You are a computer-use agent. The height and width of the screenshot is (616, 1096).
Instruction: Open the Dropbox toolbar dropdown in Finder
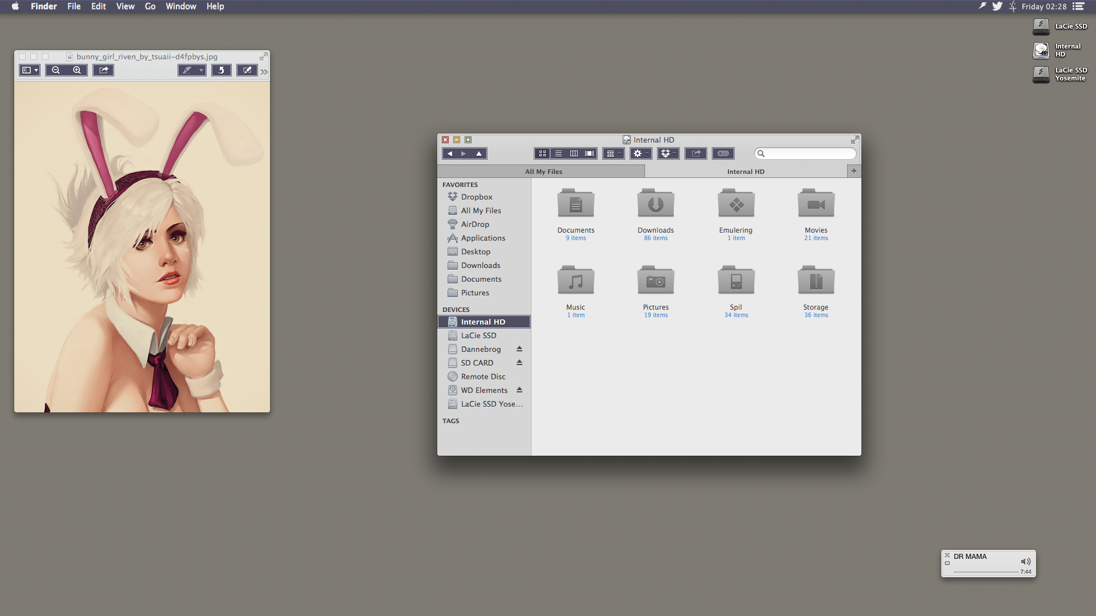pos(668,153)
